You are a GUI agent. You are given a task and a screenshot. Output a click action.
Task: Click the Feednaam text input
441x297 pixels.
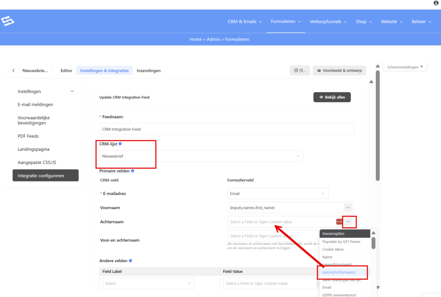coord(227,129)
